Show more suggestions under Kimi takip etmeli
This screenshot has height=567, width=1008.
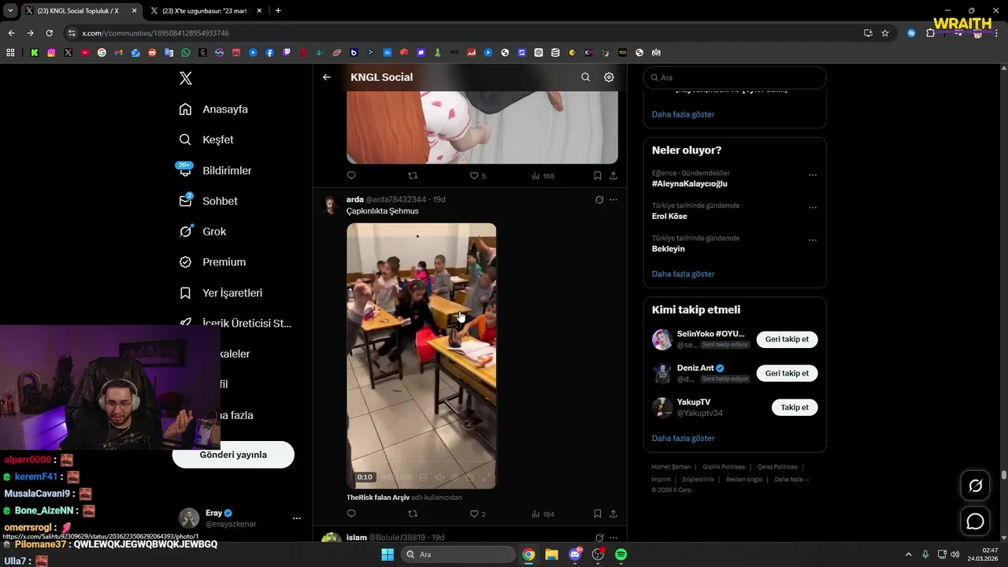coord(683,438)
